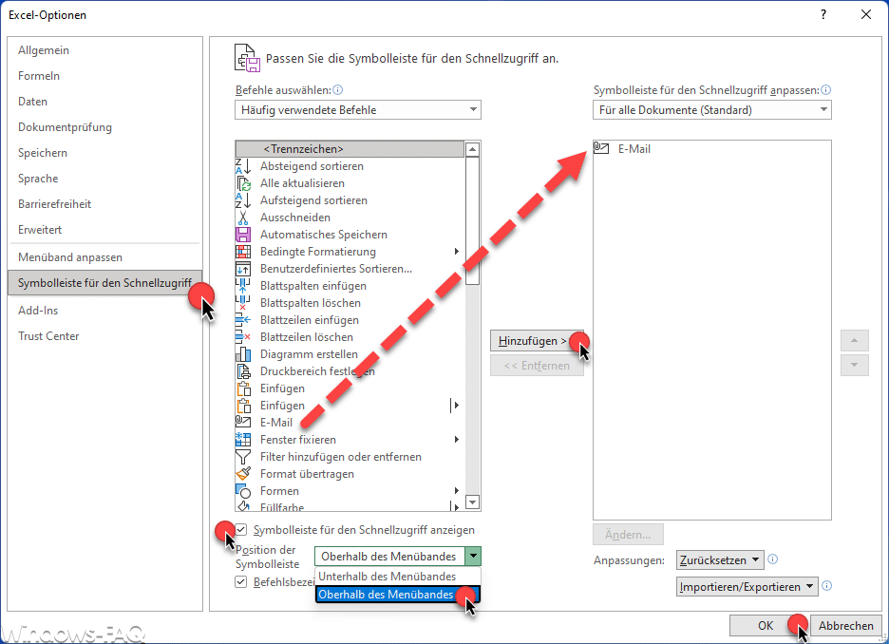Expand the Fenster fixieren submenu arrow
Image resolution: width=889 pixels, height=644 pixels.
(x=457, y=440)
